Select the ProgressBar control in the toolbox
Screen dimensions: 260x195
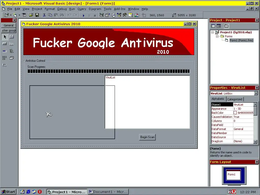[5, 51]
